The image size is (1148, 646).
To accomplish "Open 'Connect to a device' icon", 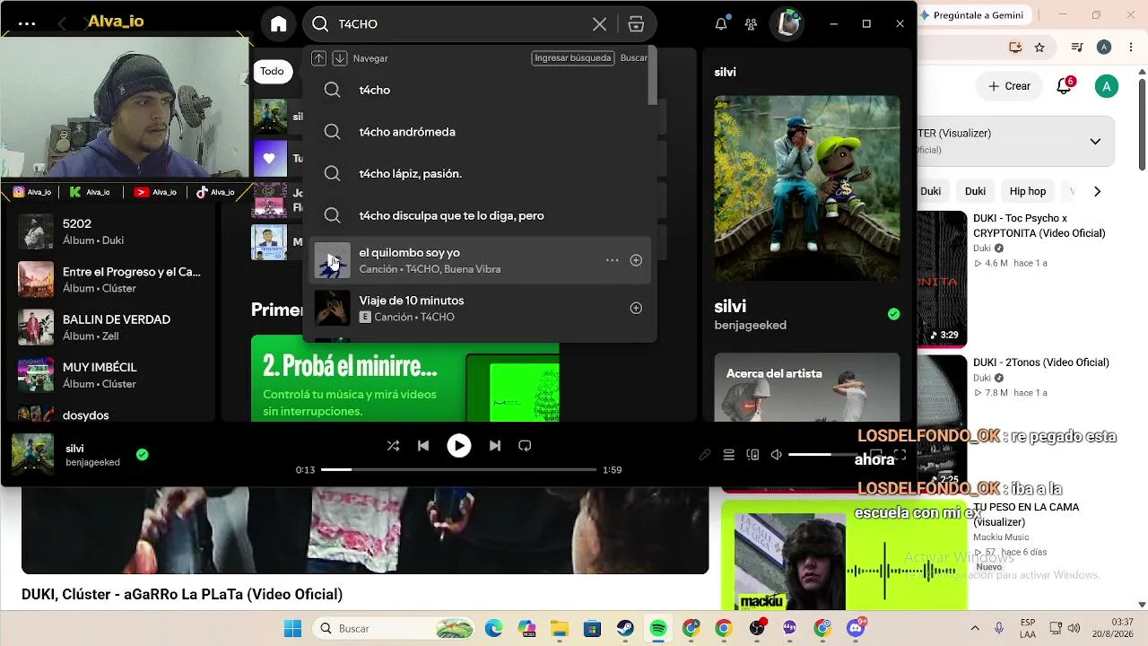I will point(752,455).
